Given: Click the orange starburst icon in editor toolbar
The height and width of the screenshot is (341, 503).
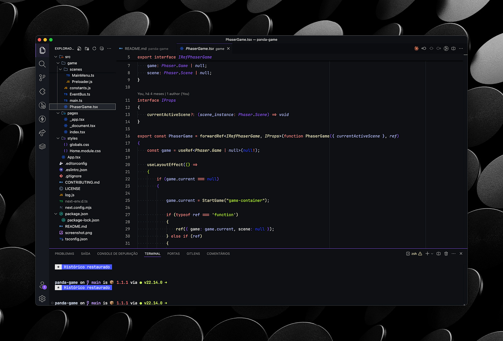Looking at the screenshot, I should (x=416, y=48).
